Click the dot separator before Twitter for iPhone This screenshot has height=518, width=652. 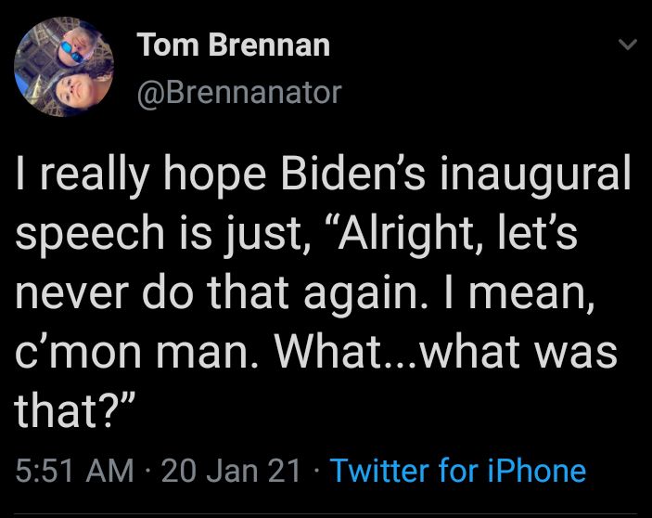[x=316, y=472]
